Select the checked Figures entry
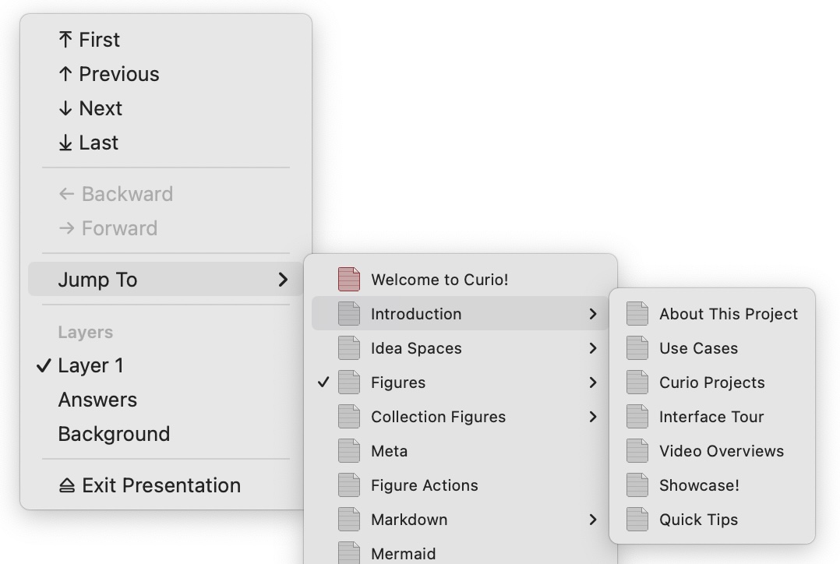 point(461,382)
